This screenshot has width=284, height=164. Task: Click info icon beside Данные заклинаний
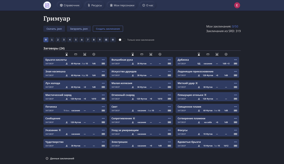tap(47, 158)
